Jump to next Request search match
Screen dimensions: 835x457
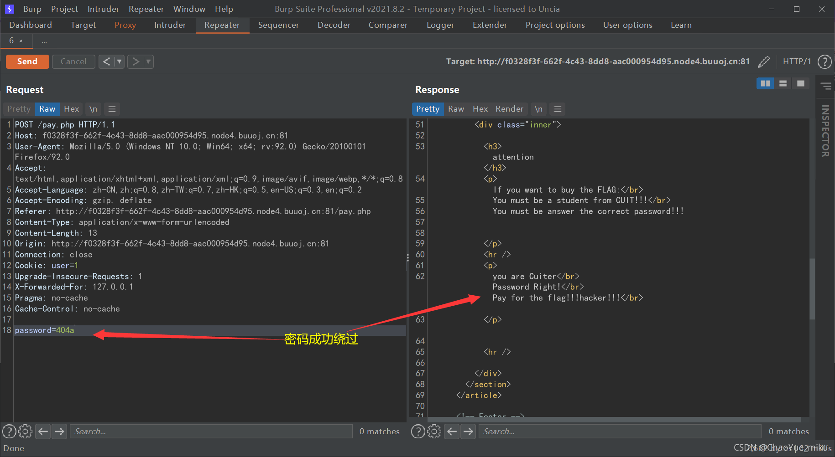point(59,431)
